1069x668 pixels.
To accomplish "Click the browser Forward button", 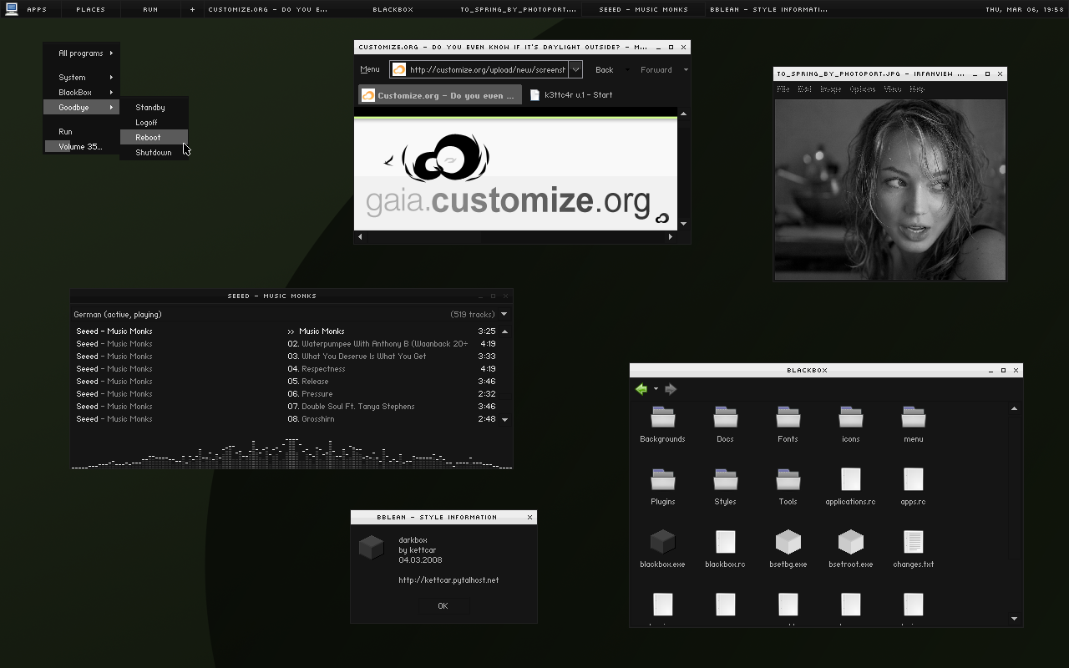I will [656, 70].
